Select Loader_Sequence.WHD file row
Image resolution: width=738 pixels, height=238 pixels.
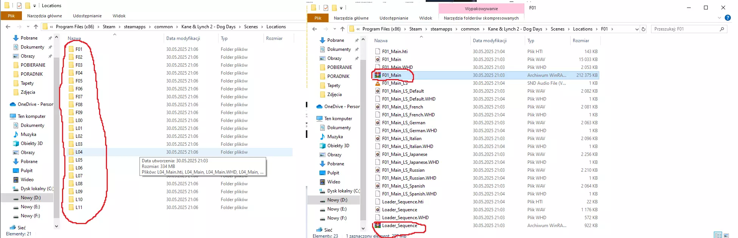486,218
